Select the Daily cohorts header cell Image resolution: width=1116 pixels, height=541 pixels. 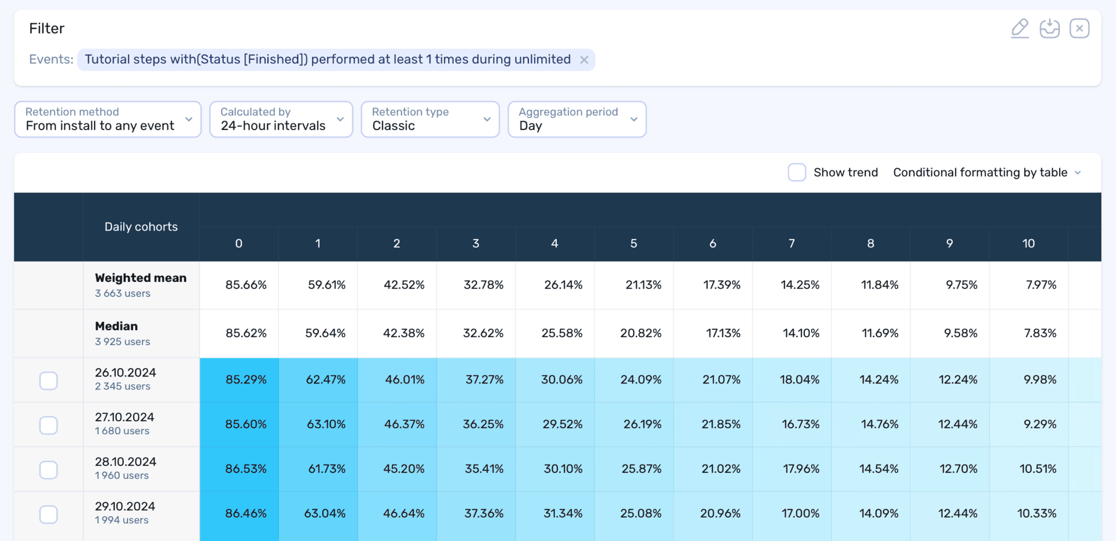[141, 227]
